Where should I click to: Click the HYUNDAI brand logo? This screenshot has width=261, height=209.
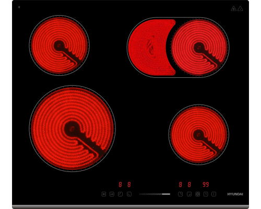pos(235,194)
